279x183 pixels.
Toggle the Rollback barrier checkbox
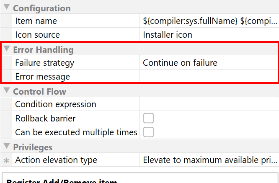tap(148, 119)
